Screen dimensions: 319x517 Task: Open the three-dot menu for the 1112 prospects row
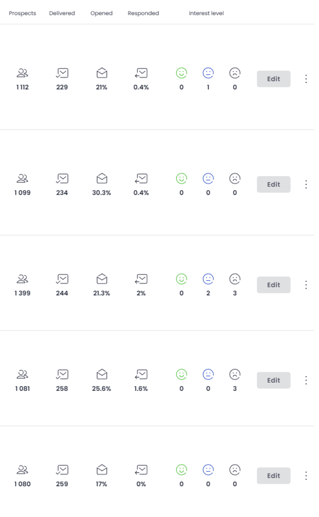306,79
